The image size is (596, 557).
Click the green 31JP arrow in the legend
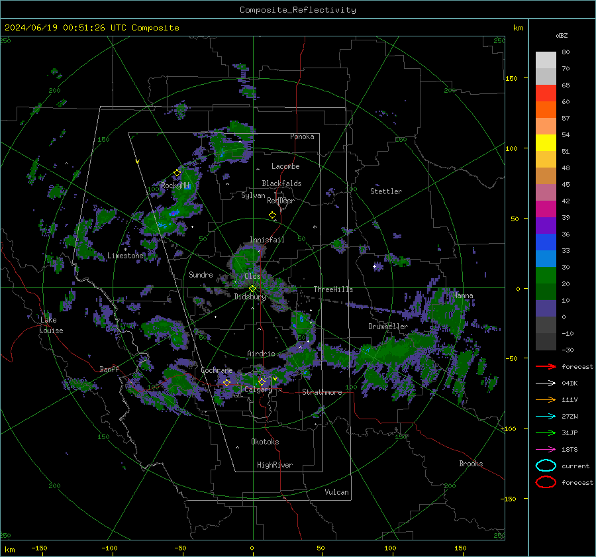pyautogui.click(x=546, y=432)
